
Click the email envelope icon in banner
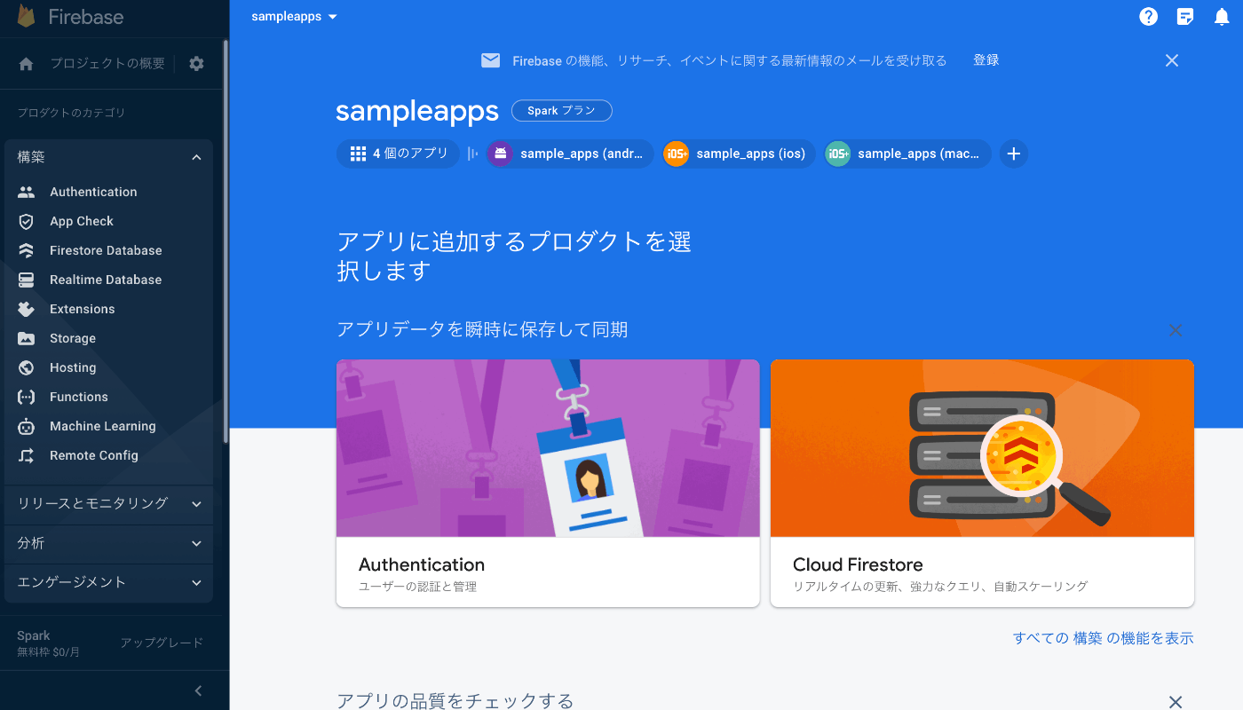pos(491,60)
